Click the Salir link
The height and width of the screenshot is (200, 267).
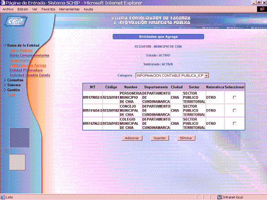pos(11,95)
